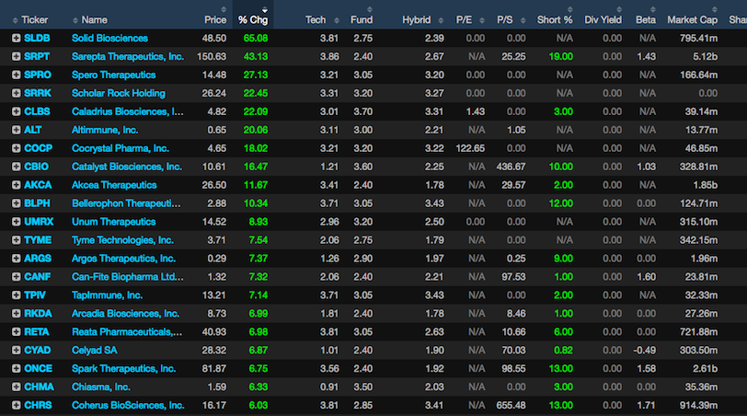The height and width of the screenshot is (416, 747).
Task: Click plus icon beside CYAD ticker
Action: (16, 351)
